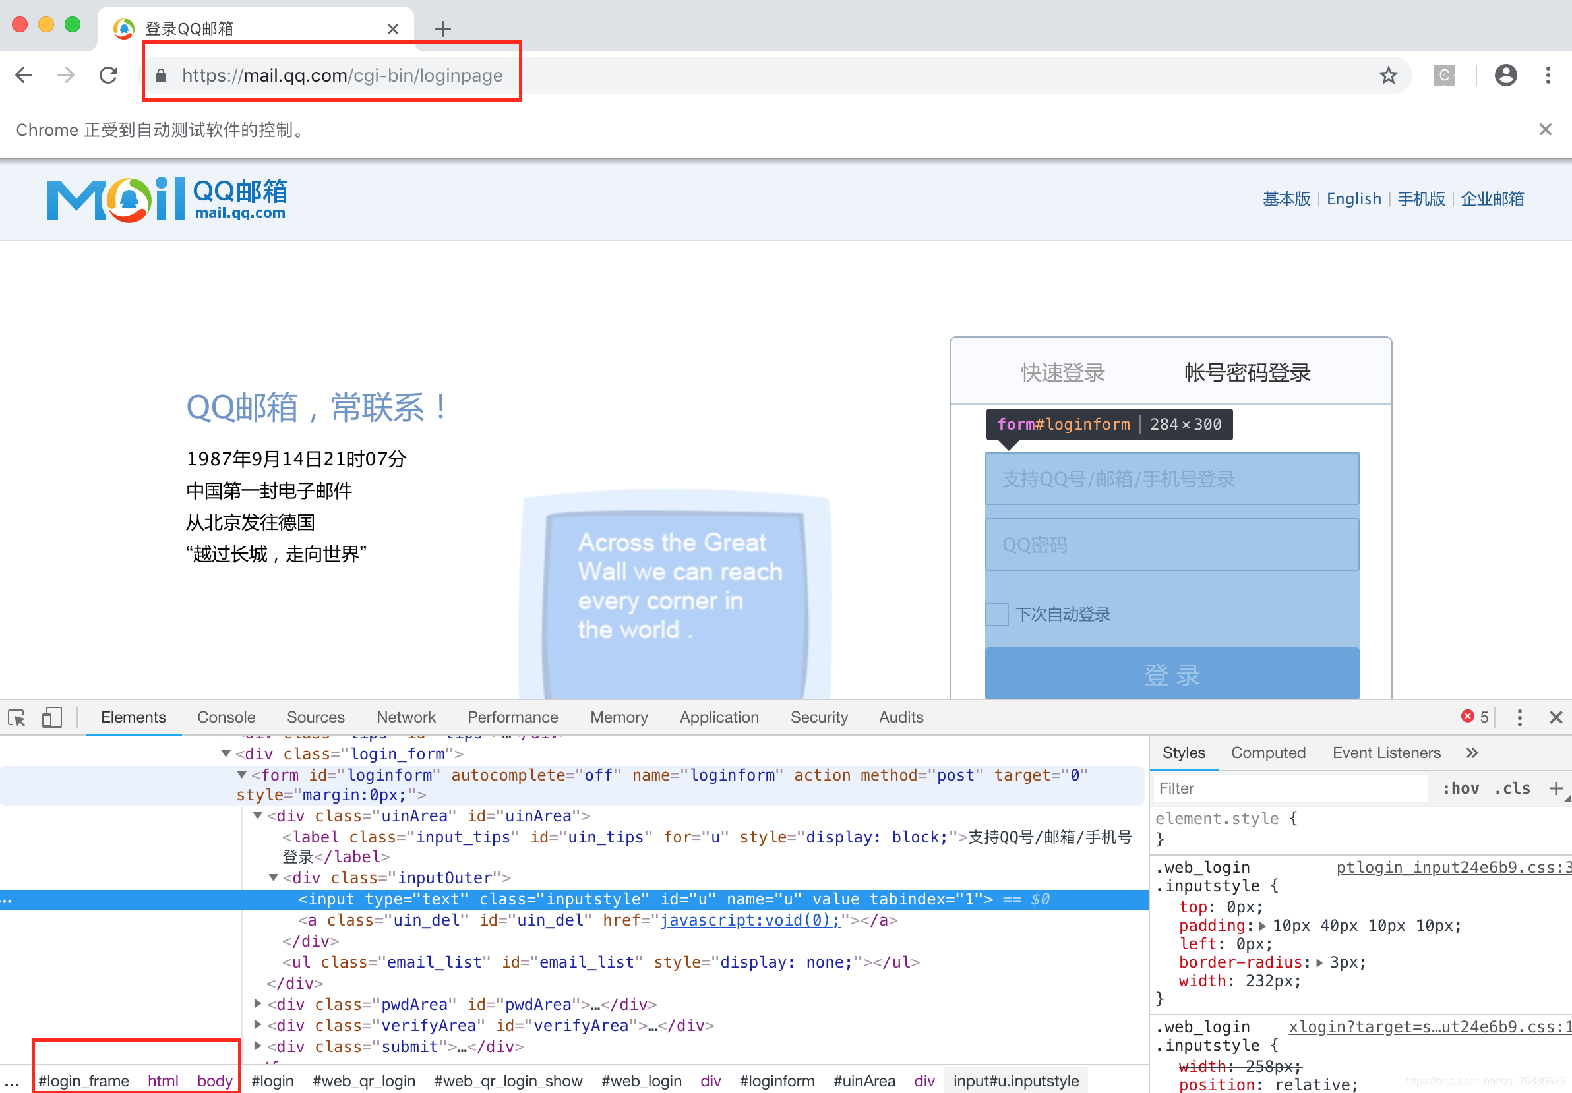Viewport: 1572px width, 1093px height.
Task: Open the Performance tab
Action: tap(513, 717)
